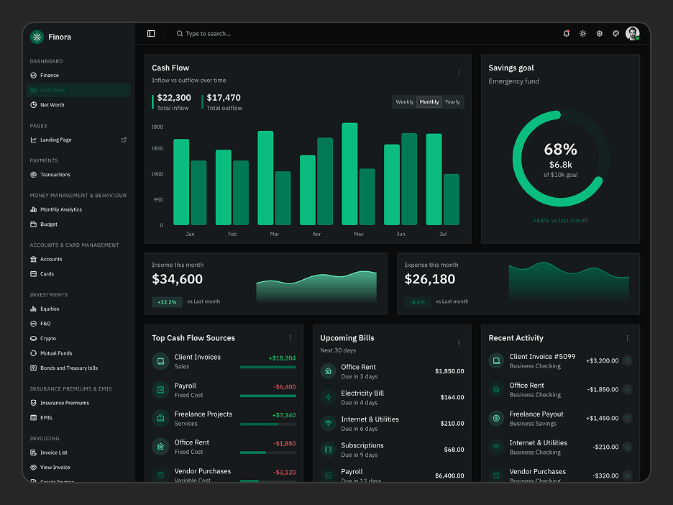Screen dimensions: 673x505
Task: Click the Freelance Projects briefcase icon
Action: pyautogui.click(x=160, y=418)
